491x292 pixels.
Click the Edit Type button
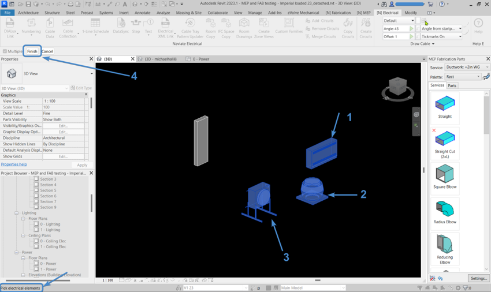(x=81, y=88)
